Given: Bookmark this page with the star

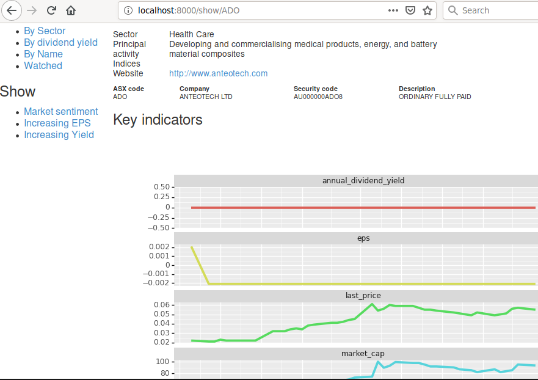Looking at the screenshot, I should (427, 10).
